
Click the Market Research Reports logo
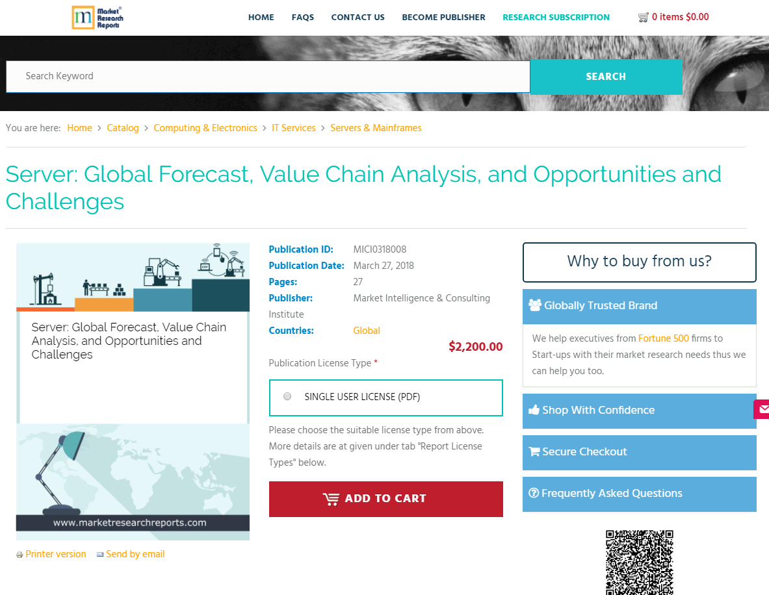[98, 18]
